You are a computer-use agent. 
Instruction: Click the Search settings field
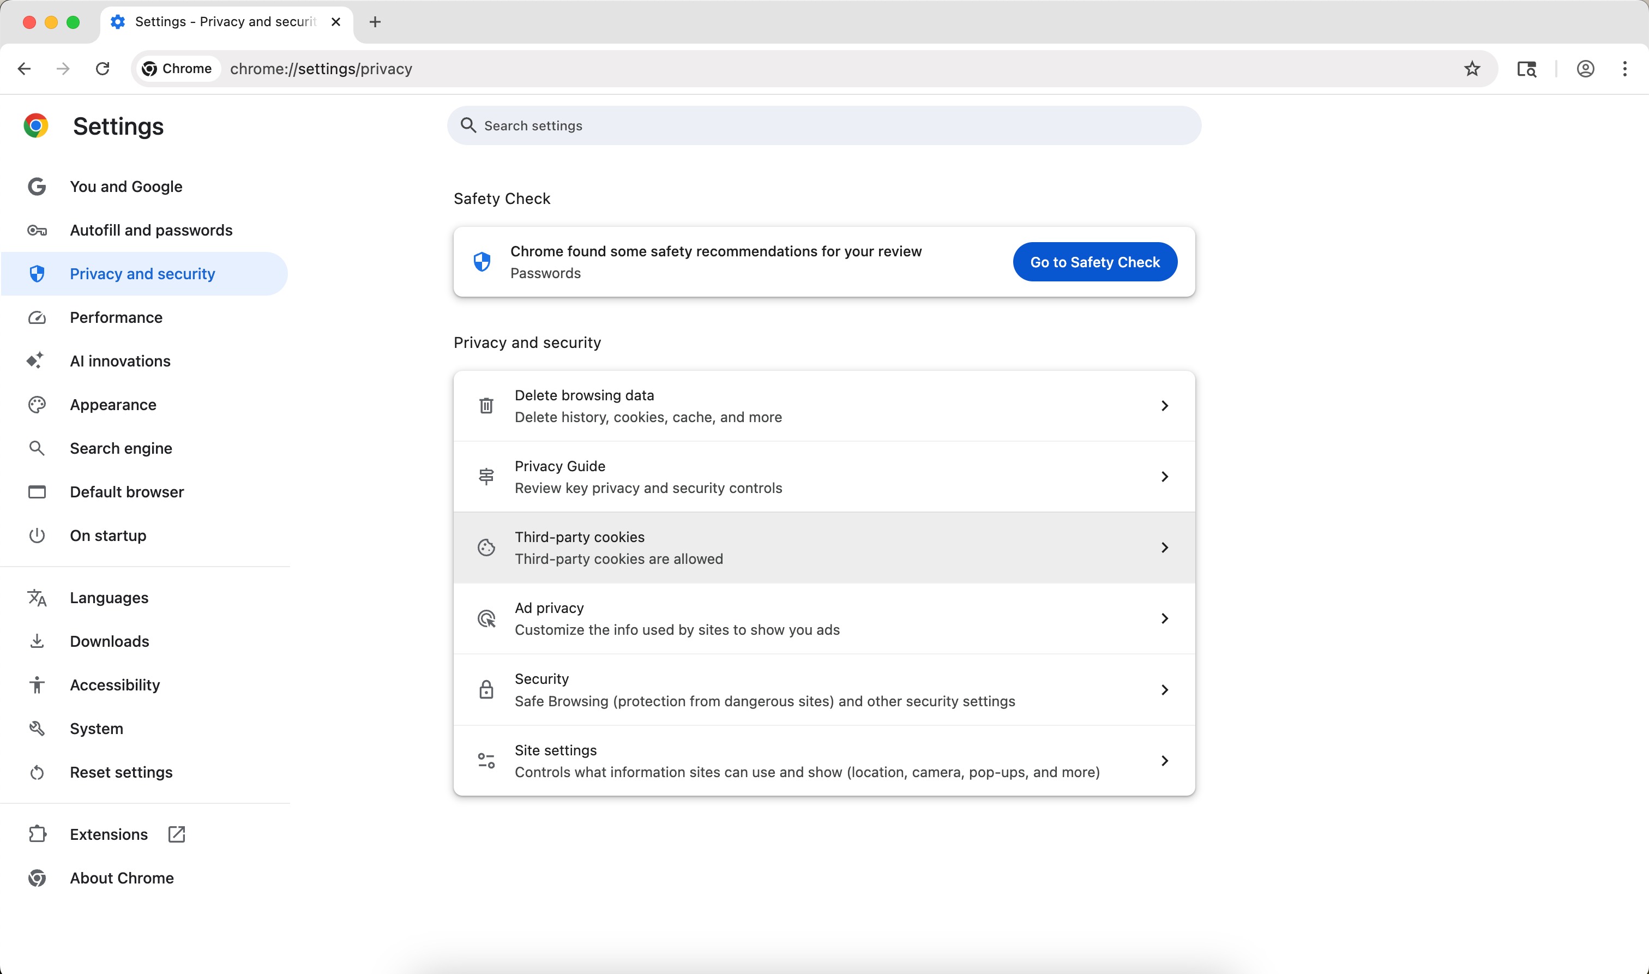point(823,125)
